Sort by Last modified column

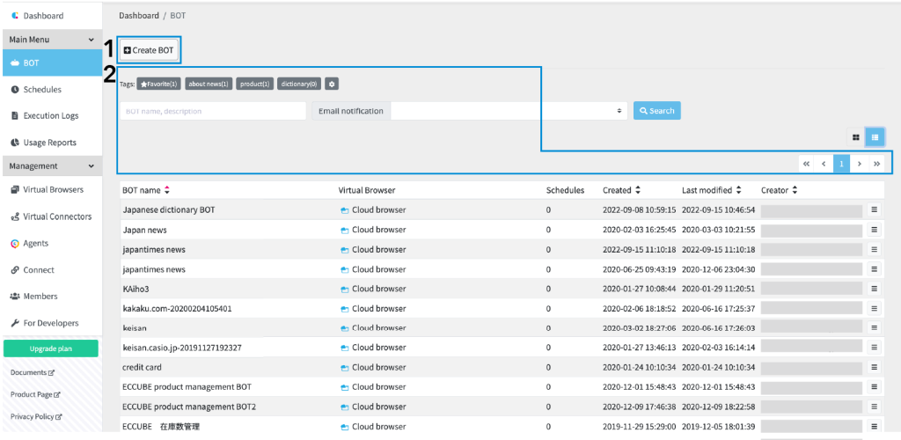point(712,190)
